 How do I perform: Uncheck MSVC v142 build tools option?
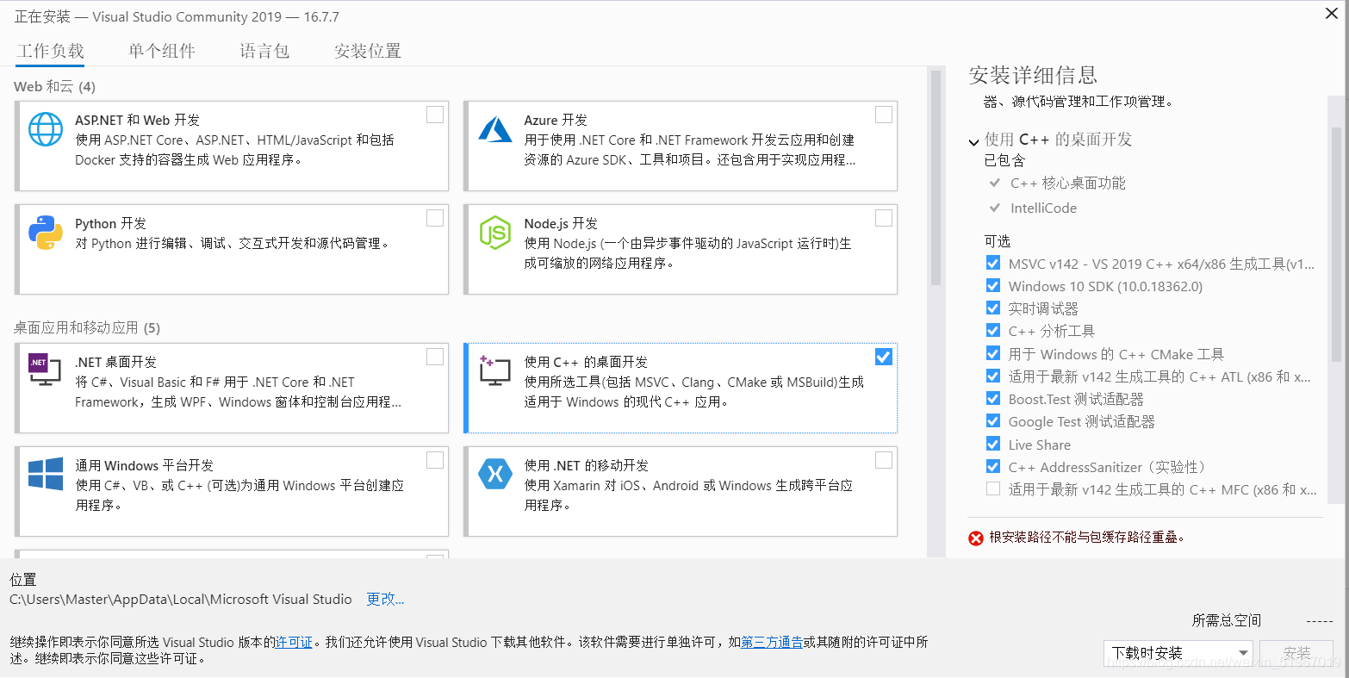993,263
